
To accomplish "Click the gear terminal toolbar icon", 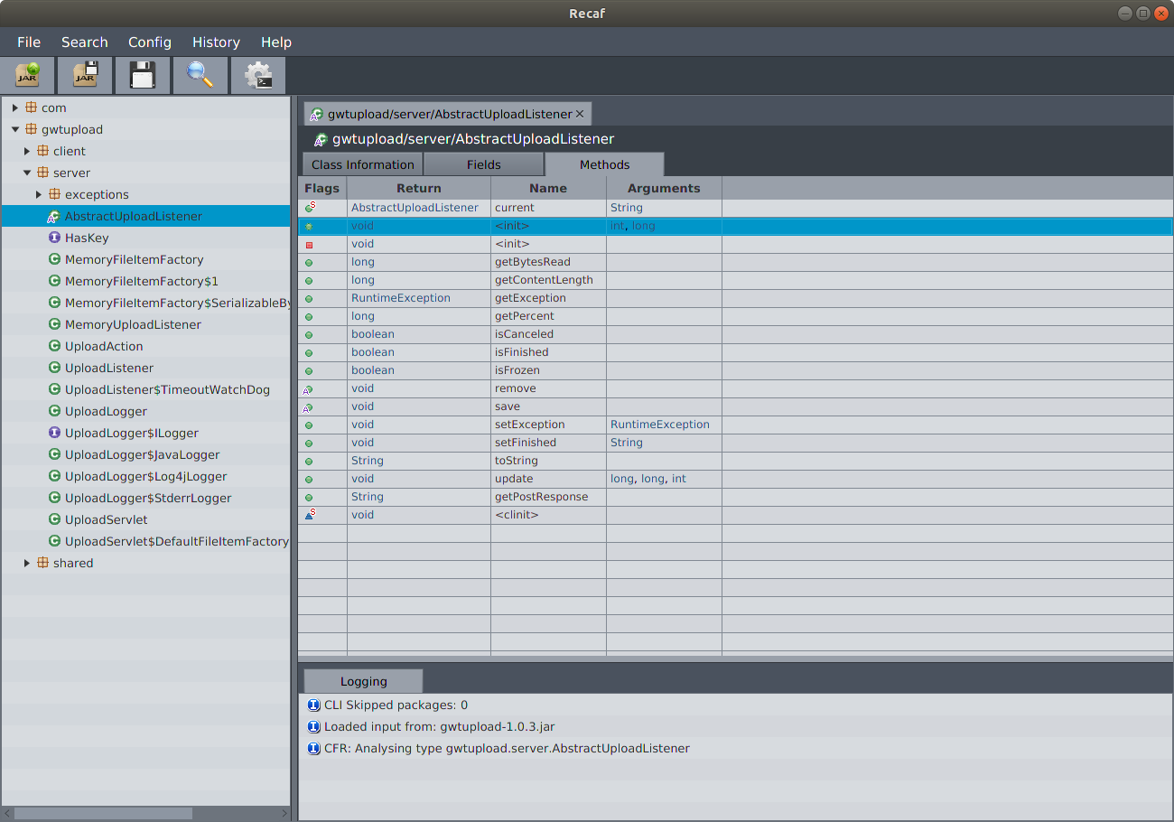I will click(x=257, y=75).
